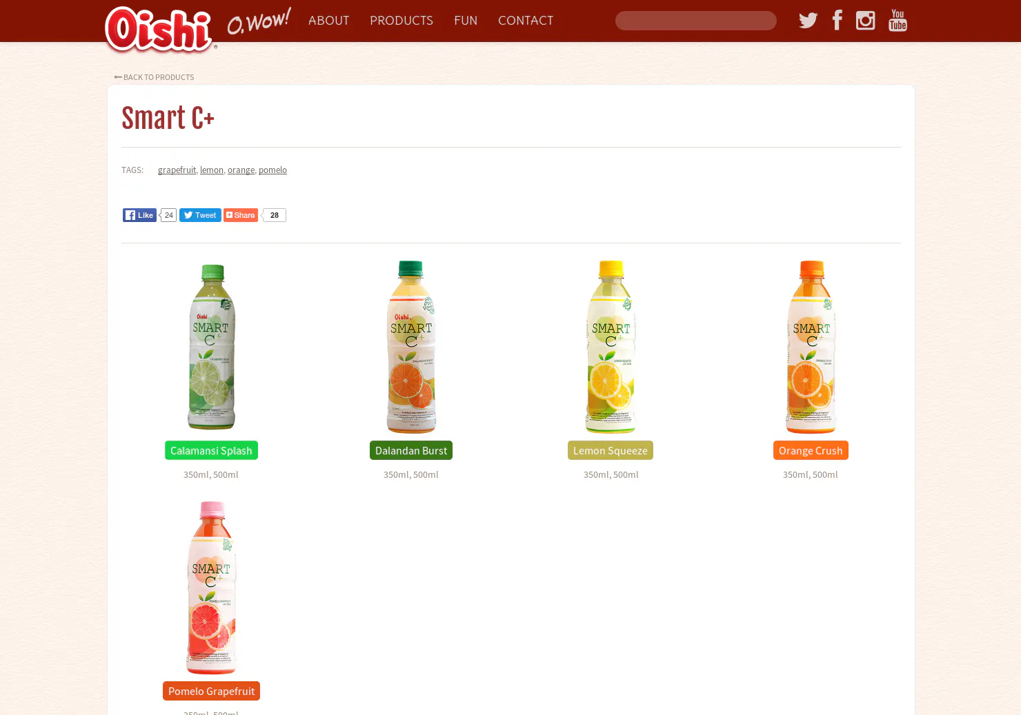The height and width of the screenshot is (715, 1021).
Task: Click the Oishi logo
Action: [159, 30]
